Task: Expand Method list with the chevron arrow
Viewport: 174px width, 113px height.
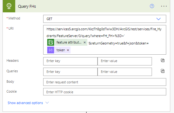Action: (158, 19)
